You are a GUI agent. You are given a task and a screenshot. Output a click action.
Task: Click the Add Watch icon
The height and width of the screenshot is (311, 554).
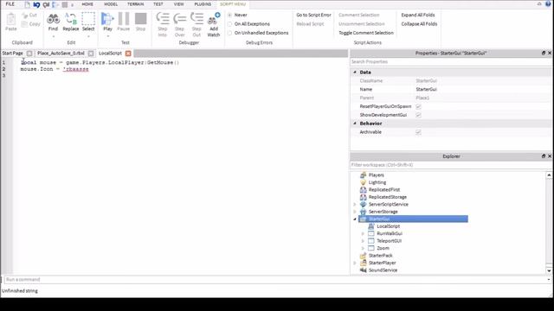[x=214, y=18]
